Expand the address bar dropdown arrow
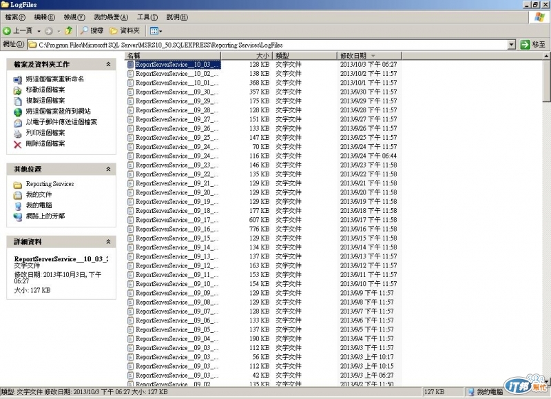The height and width of the screenshot is (399, 551). click(512, 45)
